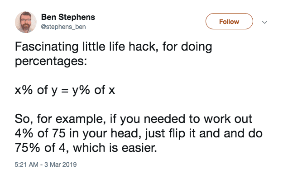This screenshot has height=174, width=283.
Task: Click the 'y% of x' part of formula
Action: (x=93, y=90)
